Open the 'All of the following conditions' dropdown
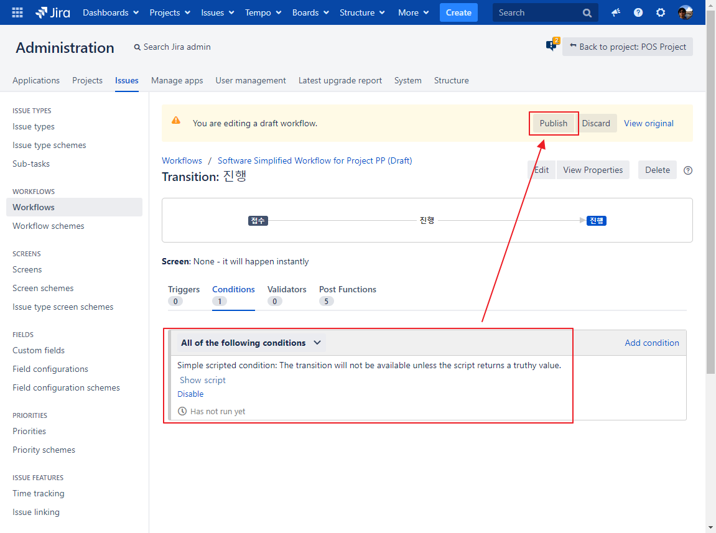This screenshot has width=716, height=533. [251, 343]
